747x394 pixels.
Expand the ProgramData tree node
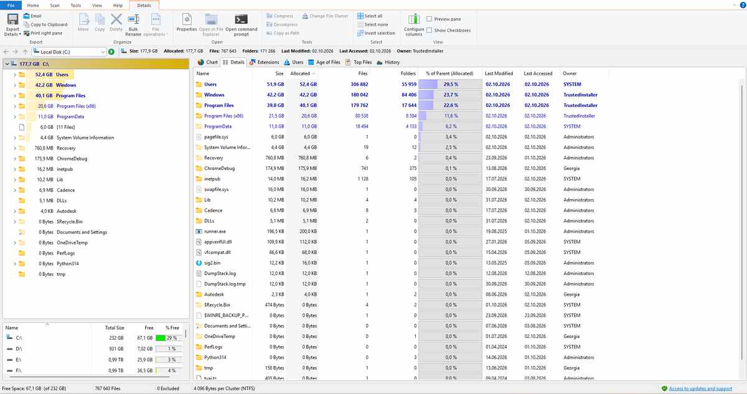14,116
